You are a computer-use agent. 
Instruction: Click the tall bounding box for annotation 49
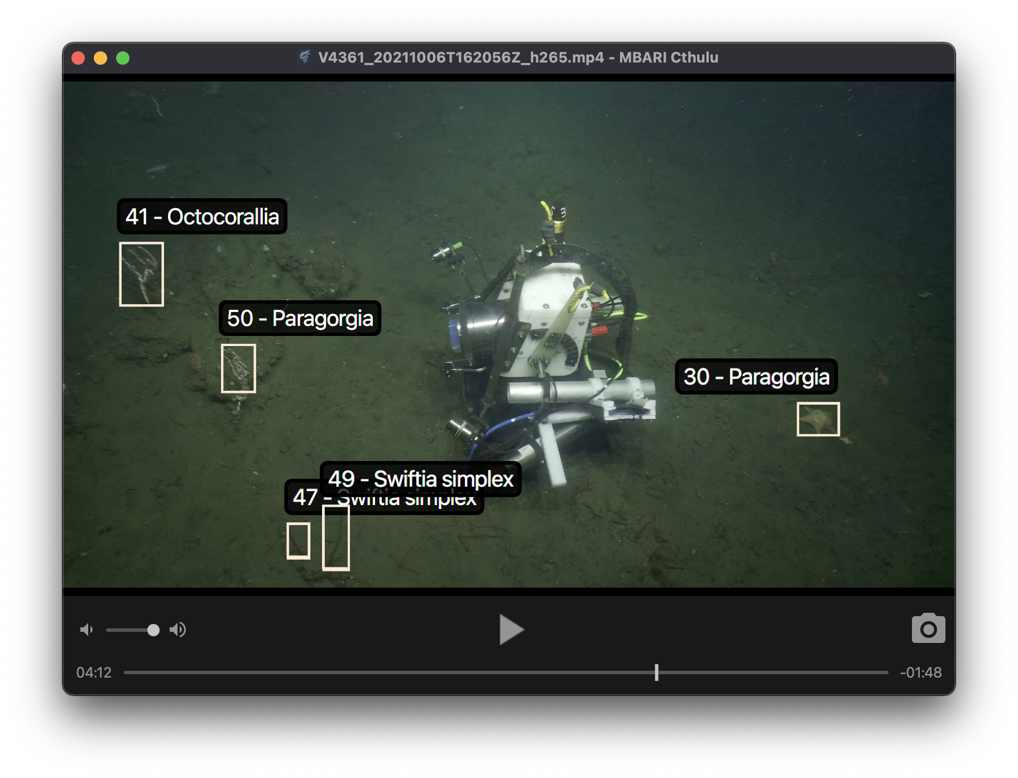(x=336, y=538)
